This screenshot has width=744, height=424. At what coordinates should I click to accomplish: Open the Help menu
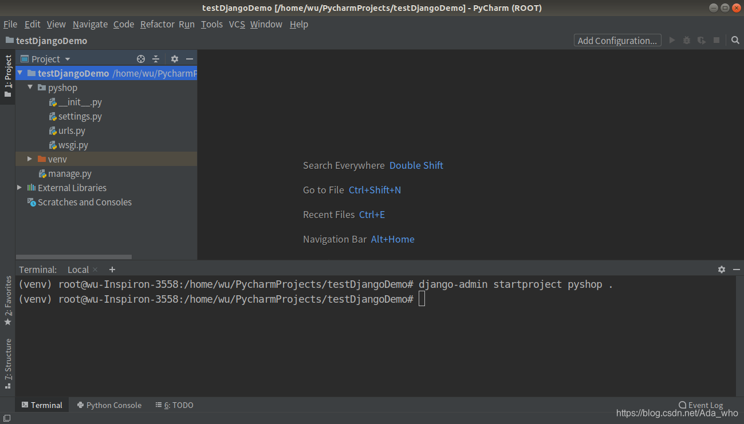(x=299, y=24)
